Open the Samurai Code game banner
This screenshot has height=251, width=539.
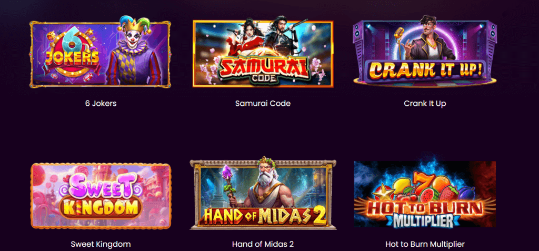[x=263, y=53]
